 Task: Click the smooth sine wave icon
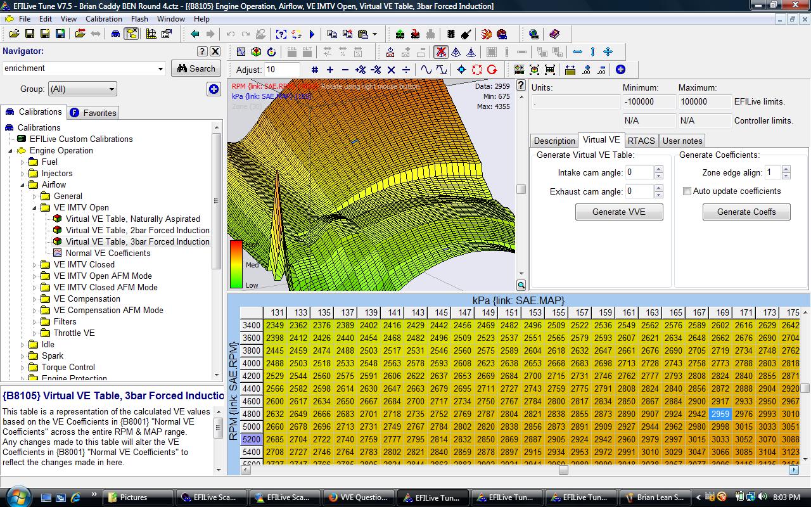pyautogui.click(x=426, y=70)
